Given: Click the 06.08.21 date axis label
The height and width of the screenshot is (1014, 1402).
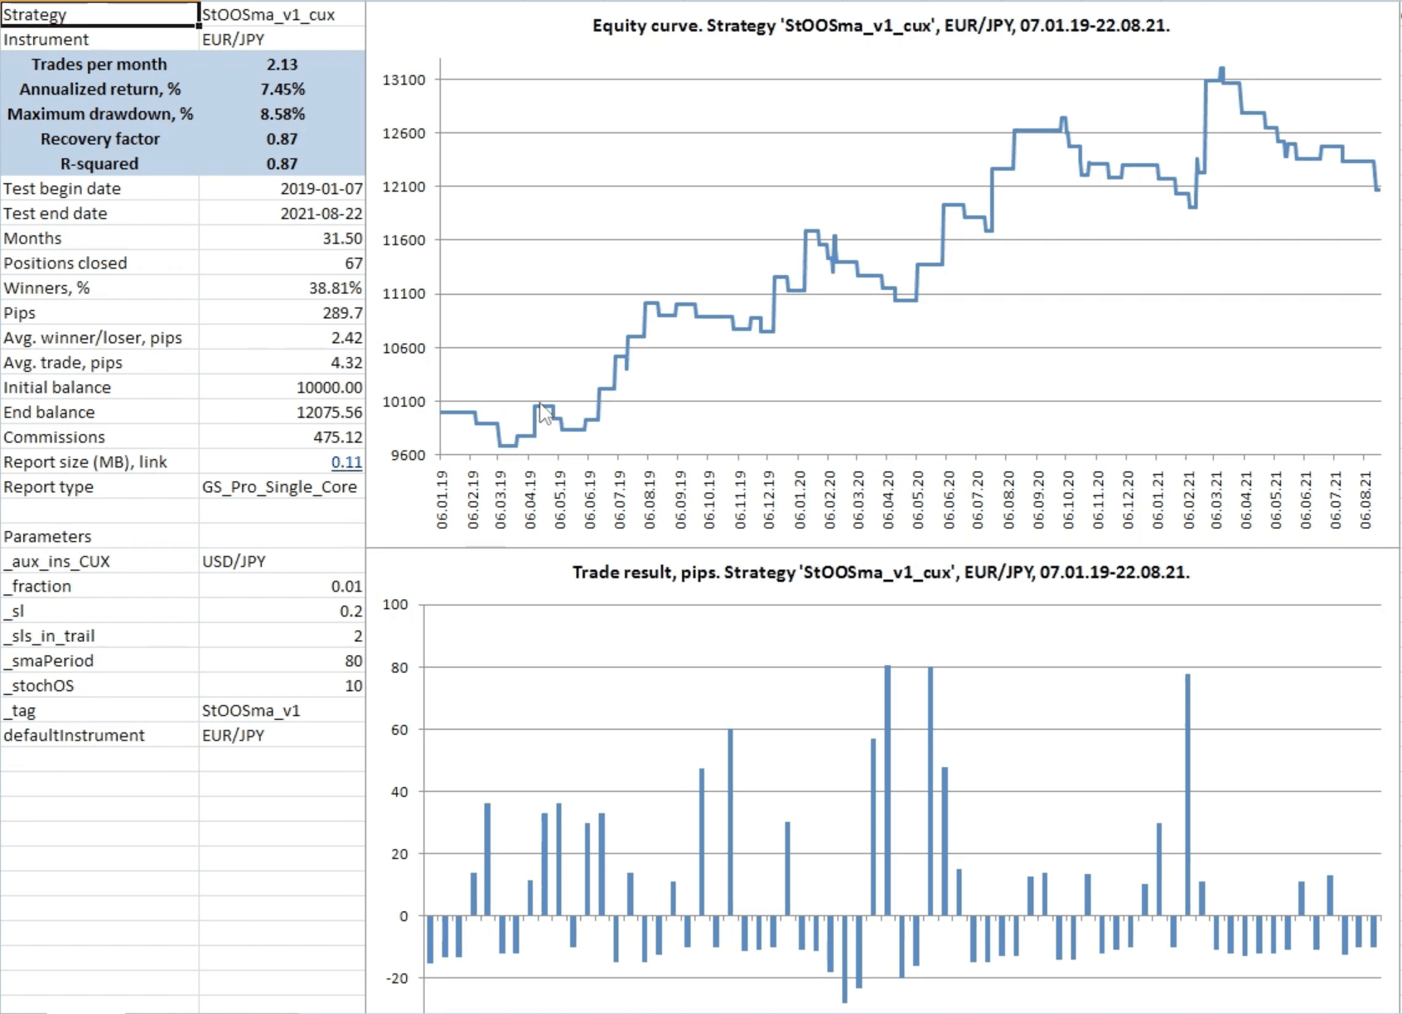Looking at the screenshot, I should tap(1366, 500).
